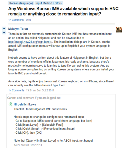124x148 pixels.
Task: Click the 'Cannot add comment if you are logged out' notice
Action: tap(34, 98)
